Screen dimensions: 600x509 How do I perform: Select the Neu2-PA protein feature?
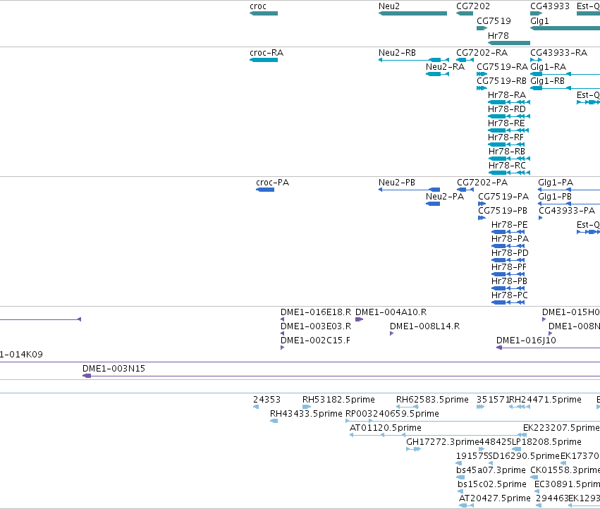pyautogui.click(x=433, y=204)
